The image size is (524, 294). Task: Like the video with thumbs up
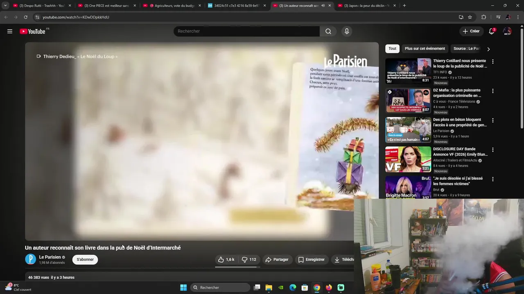click(226, 259)
